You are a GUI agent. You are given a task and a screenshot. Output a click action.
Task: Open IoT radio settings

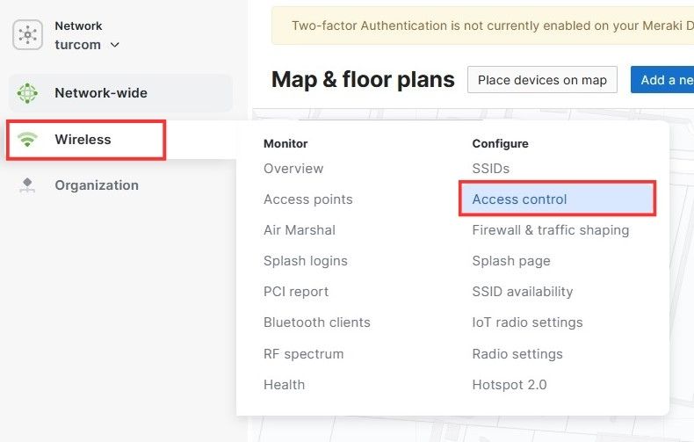[x=527, y=322]
